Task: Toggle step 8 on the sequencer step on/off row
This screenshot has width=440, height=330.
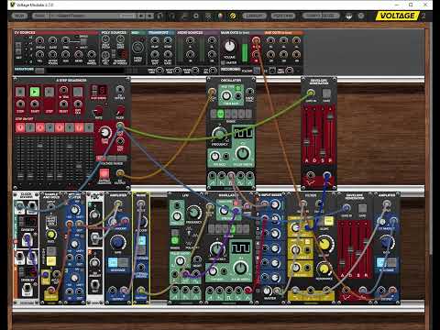Action: pos(89,127)
